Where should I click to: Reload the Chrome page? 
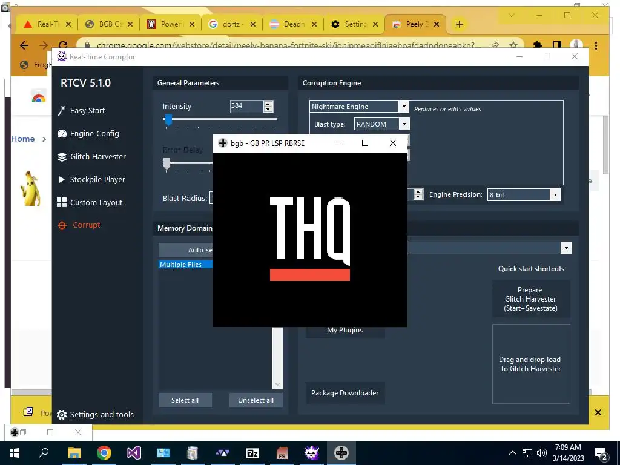[x=63, y=45]
